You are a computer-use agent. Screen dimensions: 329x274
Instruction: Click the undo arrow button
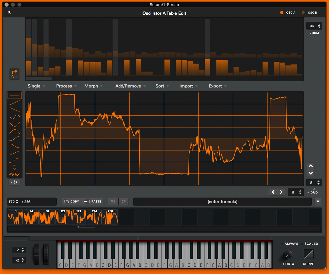click(x=113, y=201)
